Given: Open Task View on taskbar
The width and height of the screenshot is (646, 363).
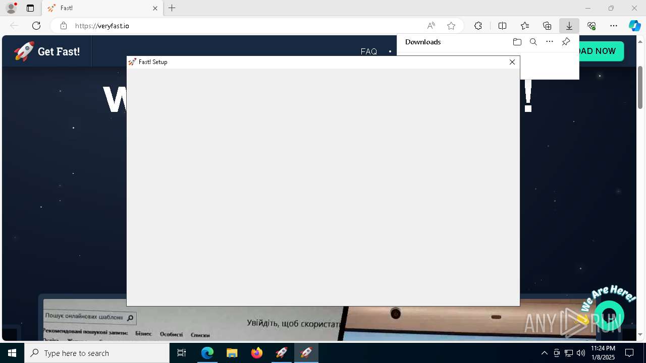Looking at the screenshot, I should point(182,353).
